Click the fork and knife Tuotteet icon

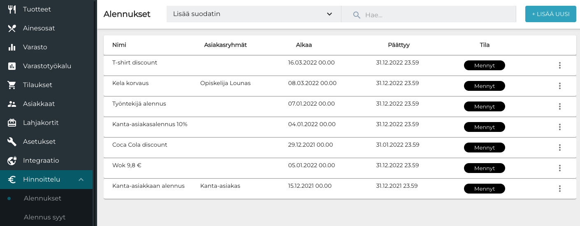point(12,9)
